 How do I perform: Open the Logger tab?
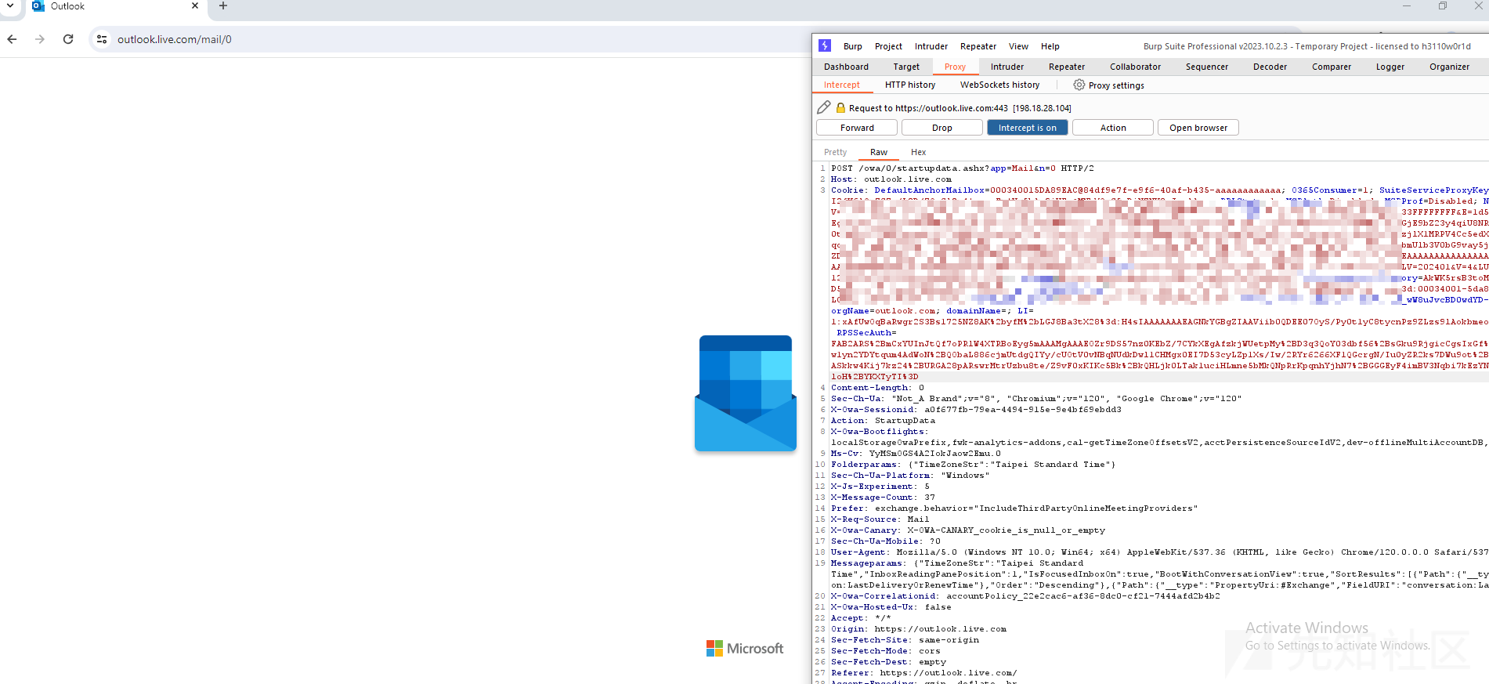point(1390,67)
